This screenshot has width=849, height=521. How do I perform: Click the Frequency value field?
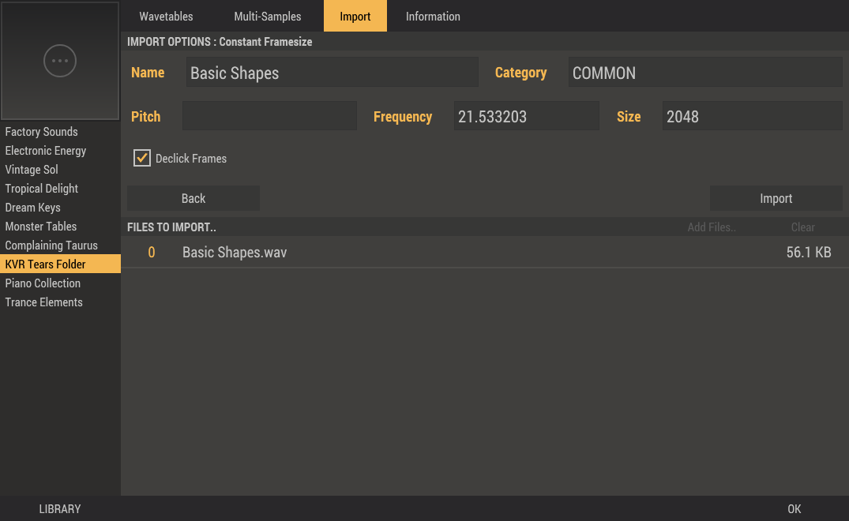[x=526, y=116]
